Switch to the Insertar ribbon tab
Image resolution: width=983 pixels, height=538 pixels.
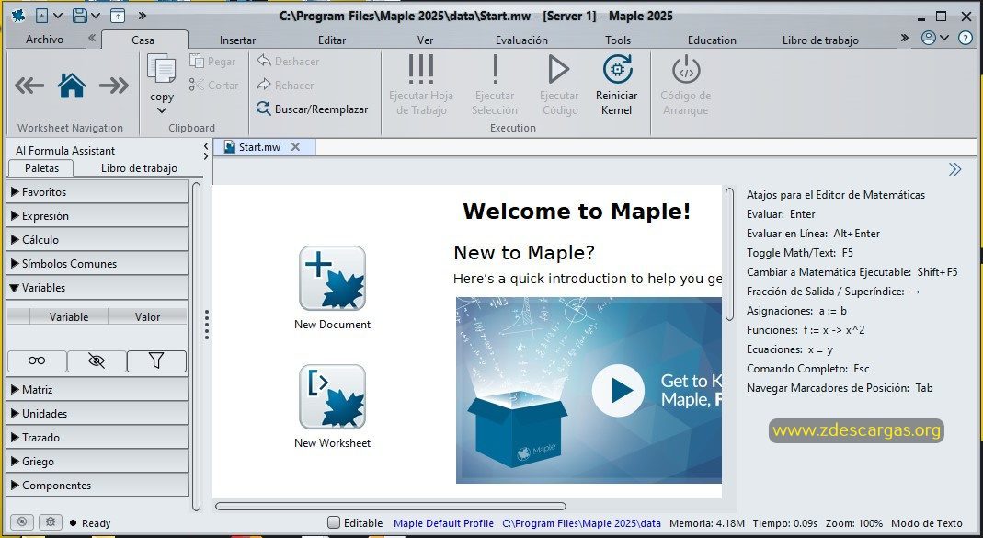[237, 40]
